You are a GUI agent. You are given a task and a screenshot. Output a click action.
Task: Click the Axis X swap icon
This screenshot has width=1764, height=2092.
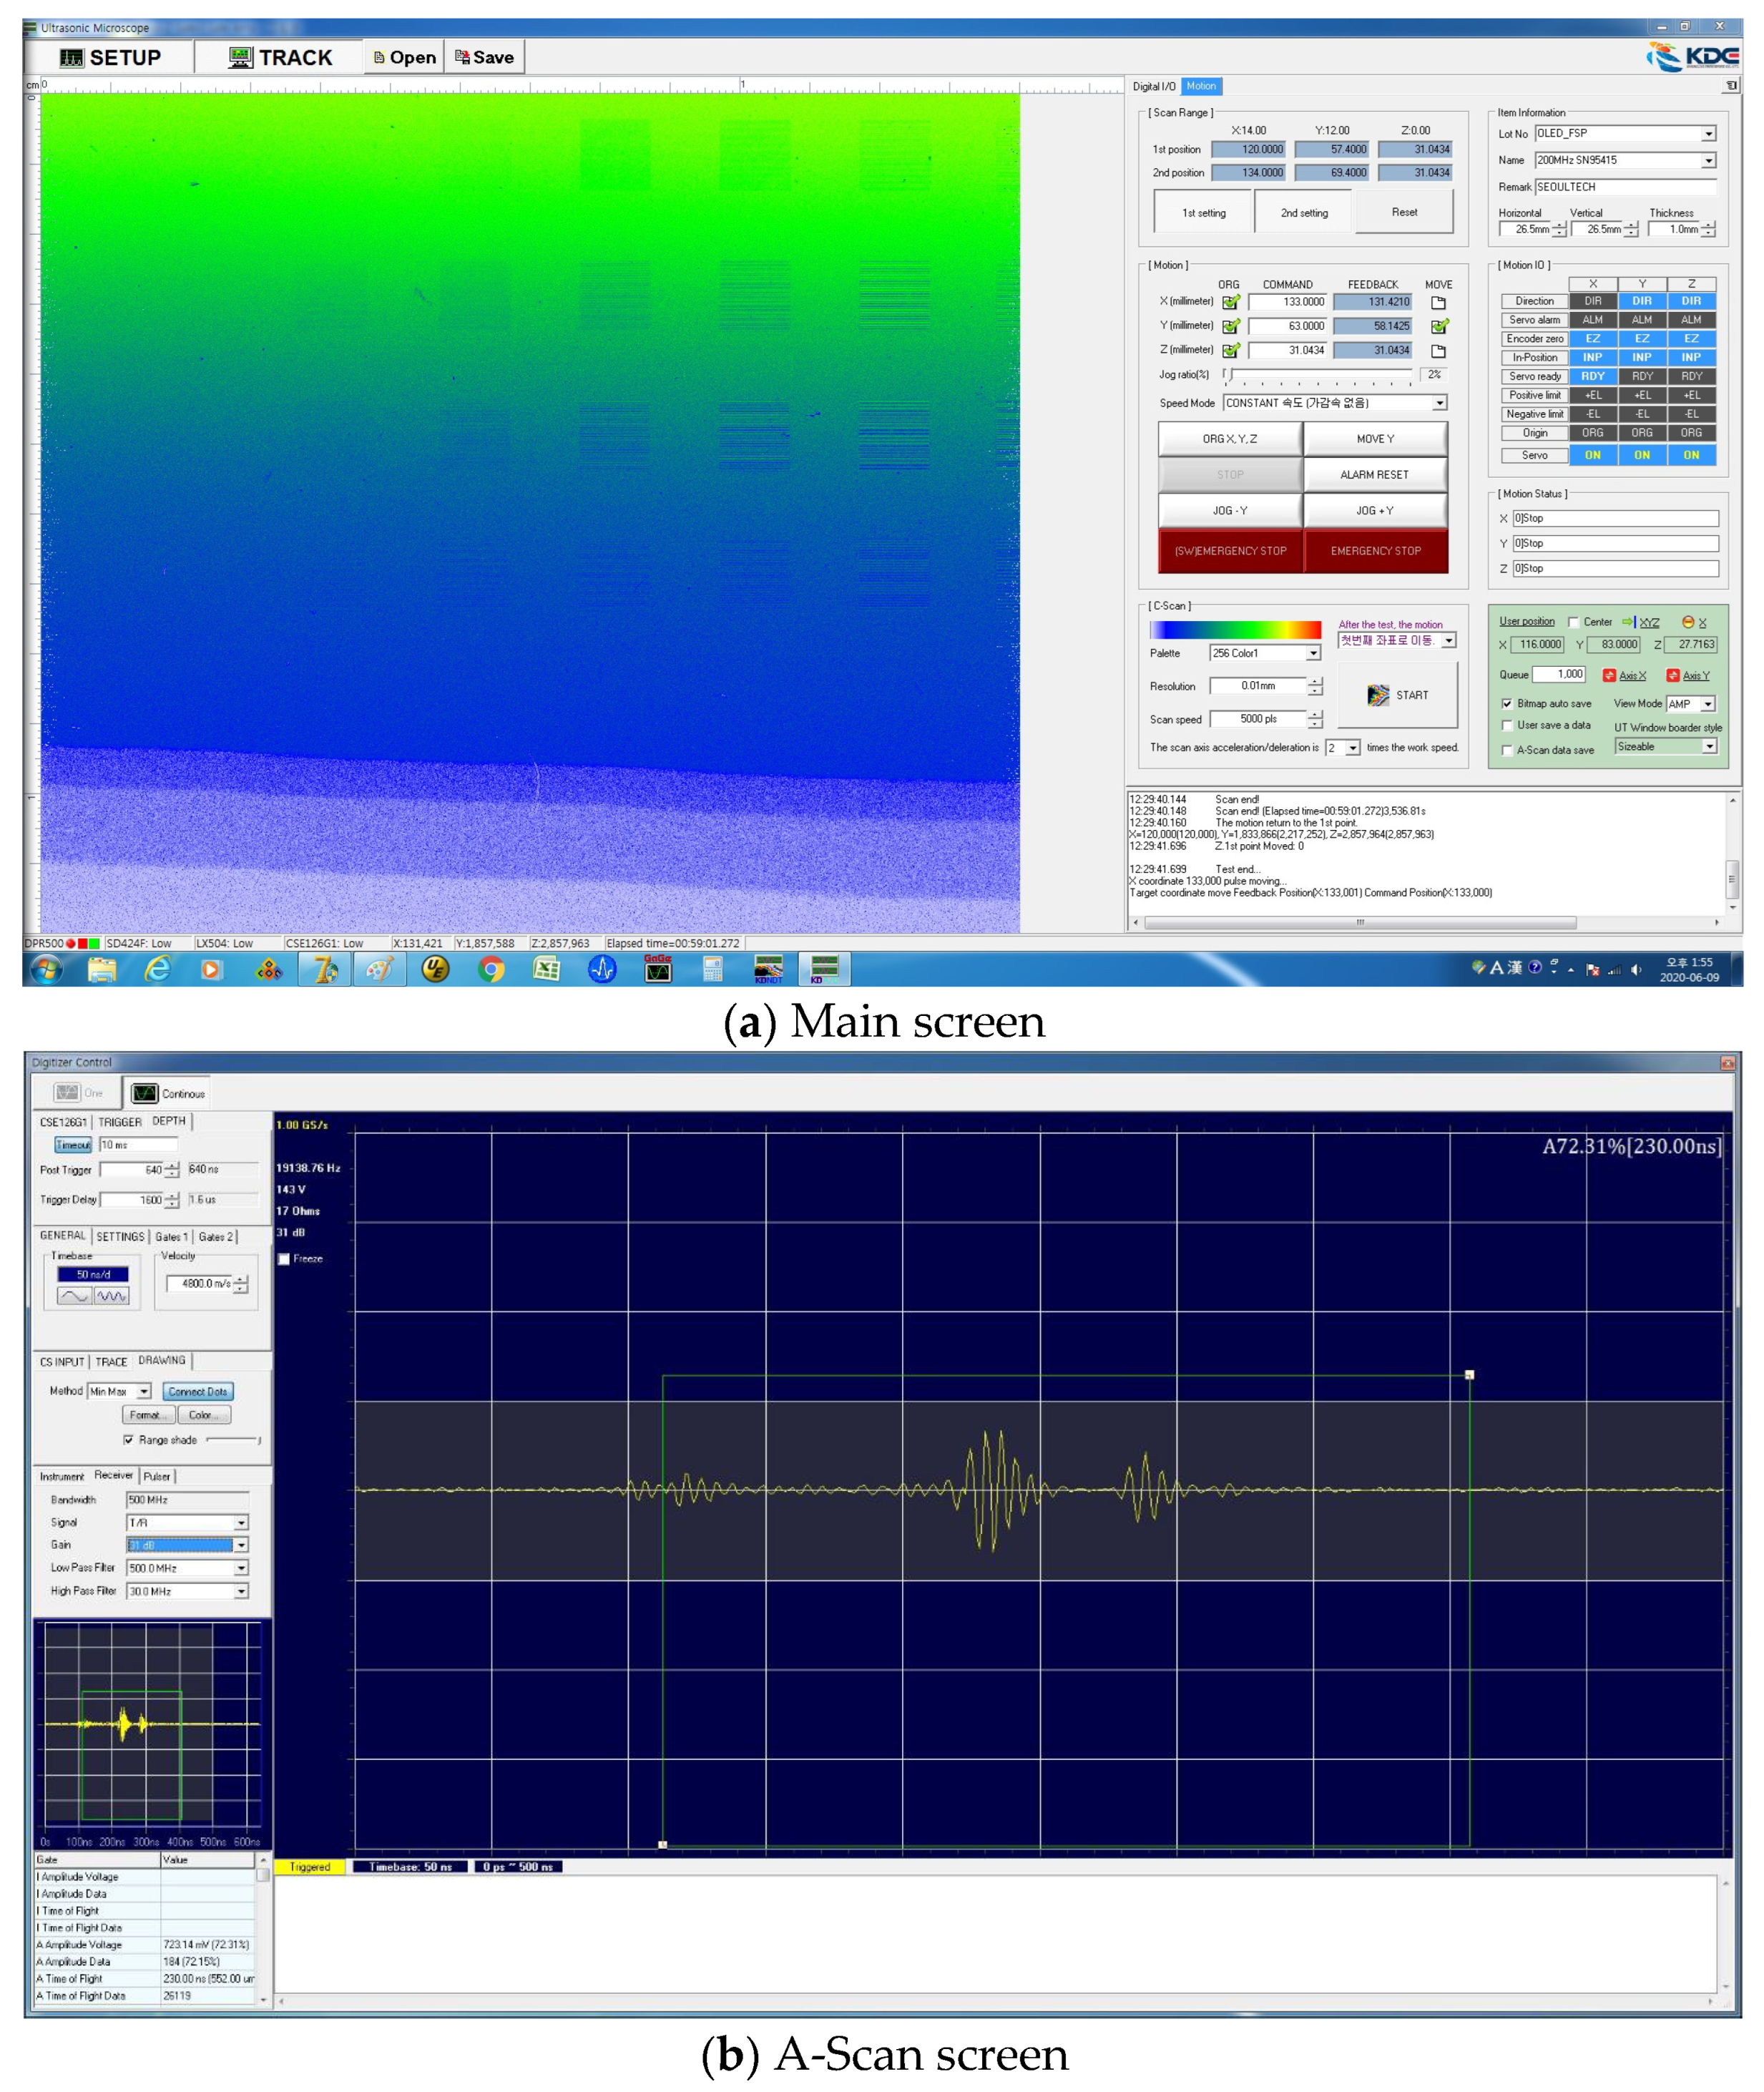[x=1609, y=676]
